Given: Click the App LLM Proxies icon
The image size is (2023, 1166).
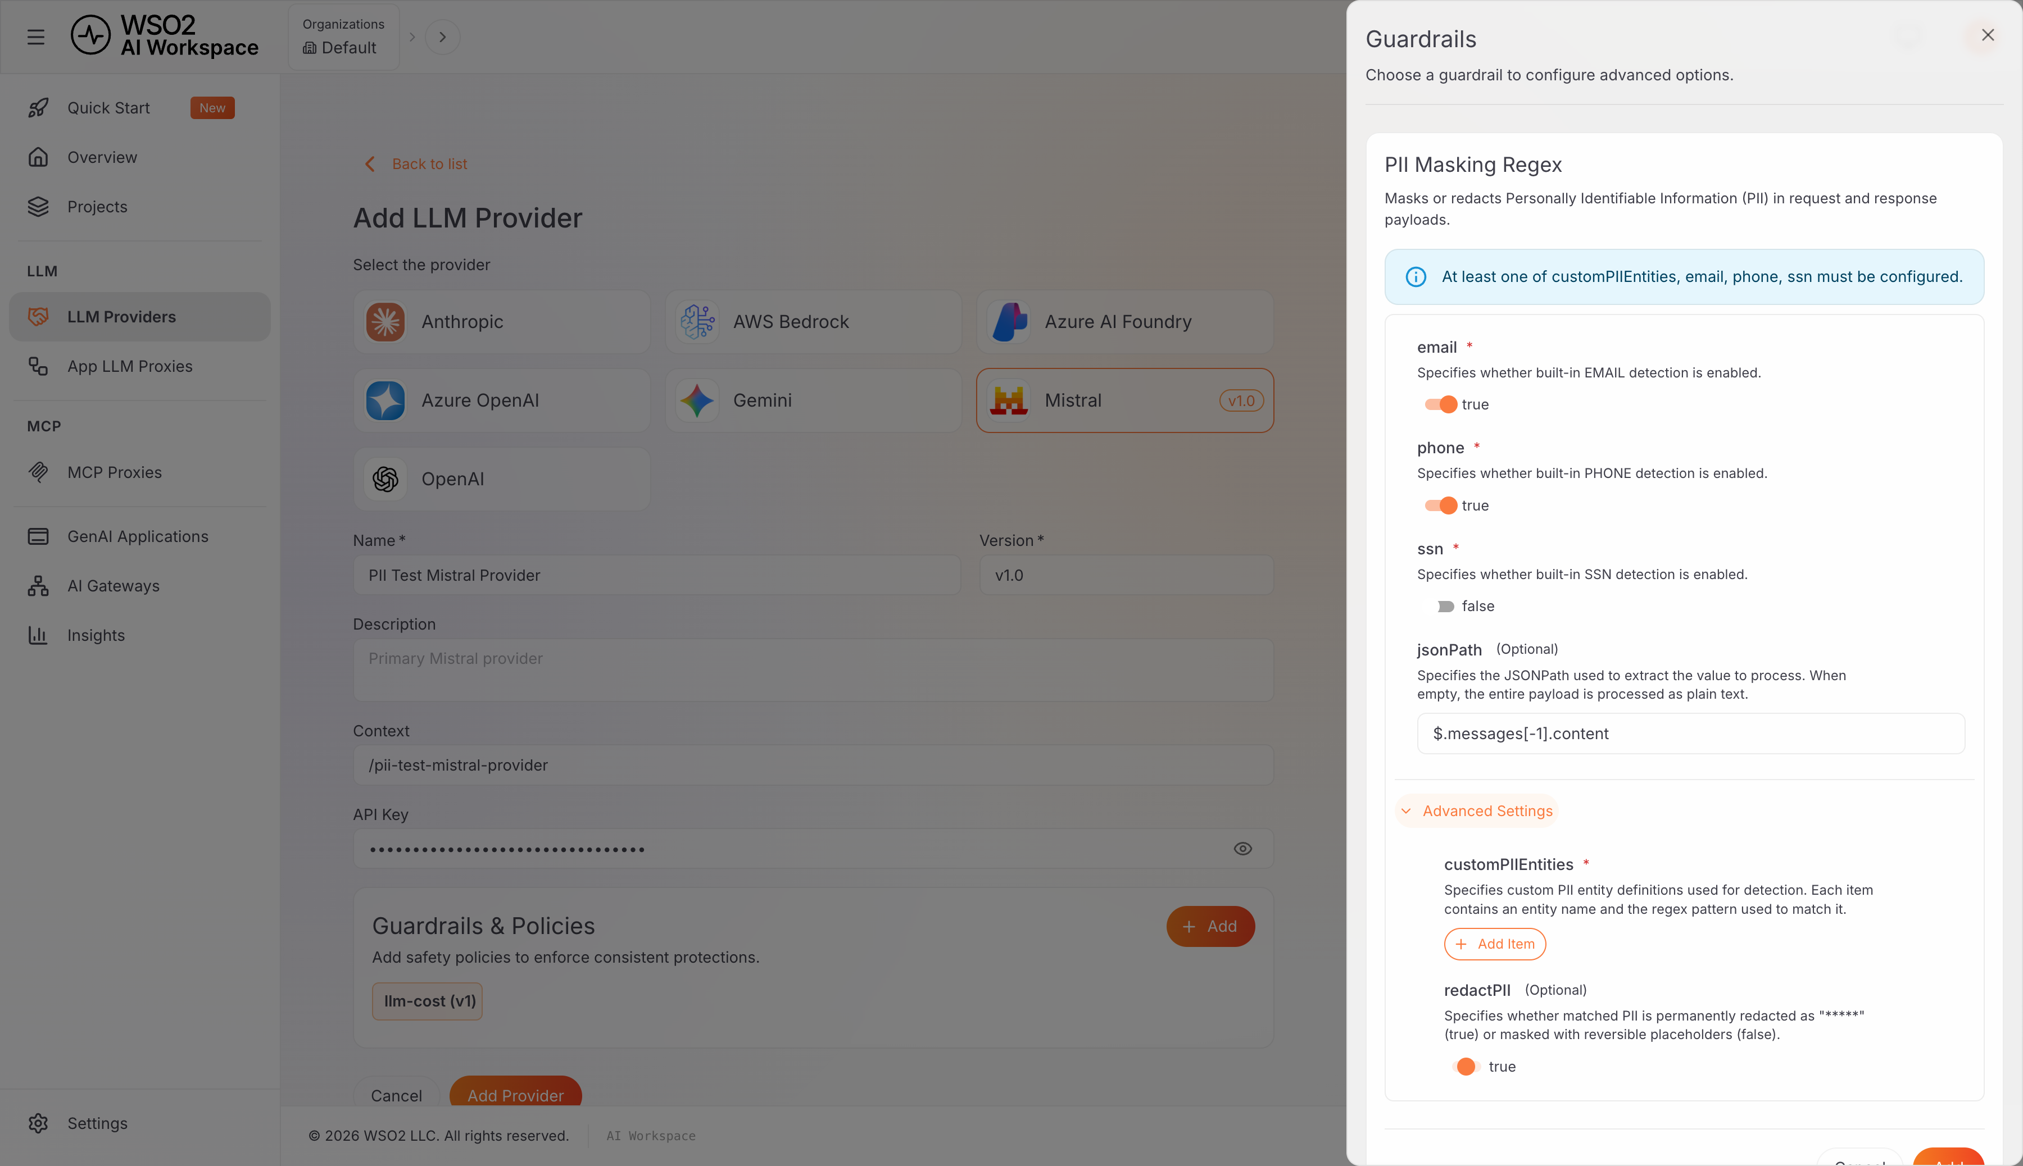Looking at the screenshot, I should (x=38, y=366).
